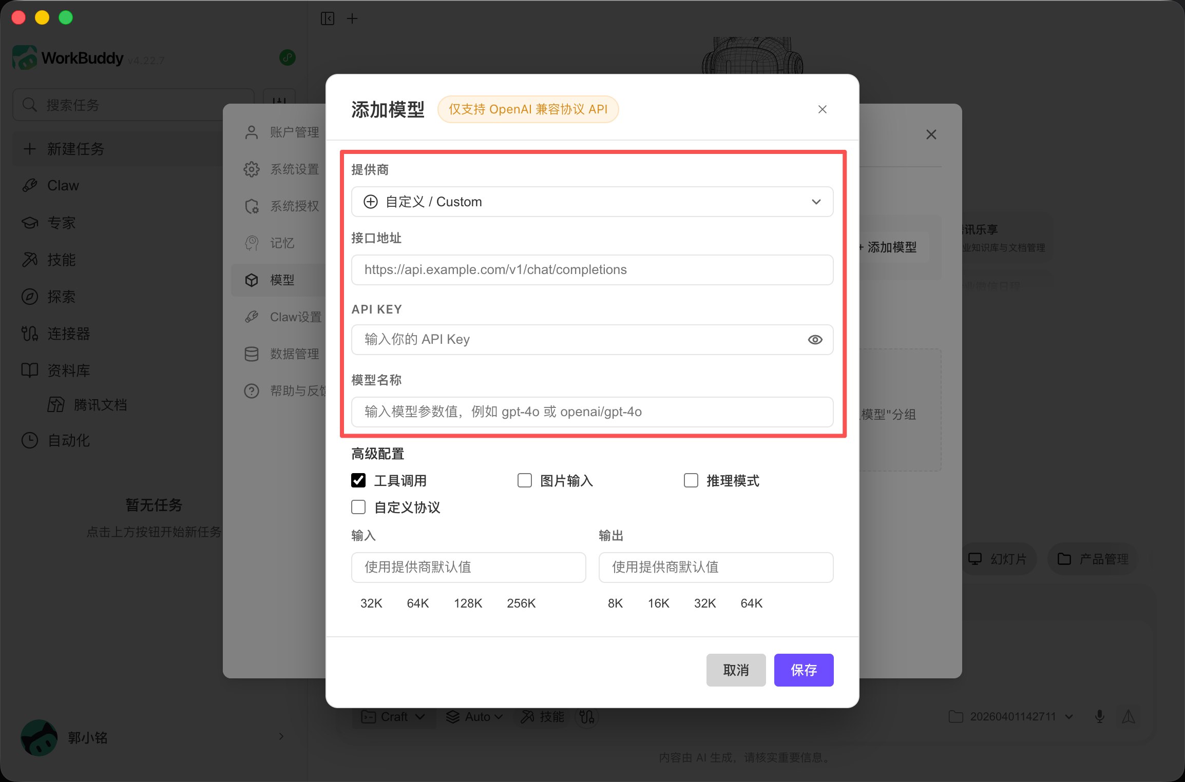
Task: Open the 探索 compass icon
Action: tap(30, 297)
